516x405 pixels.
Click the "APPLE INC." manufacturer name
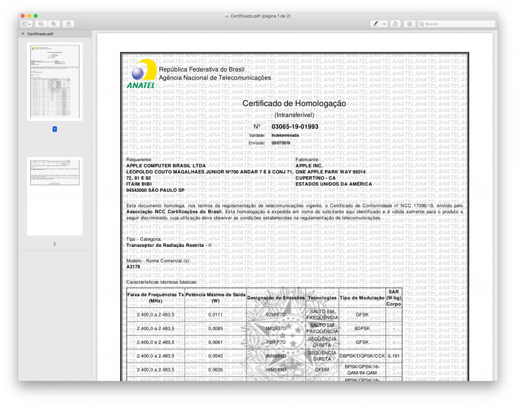point(309,166)
